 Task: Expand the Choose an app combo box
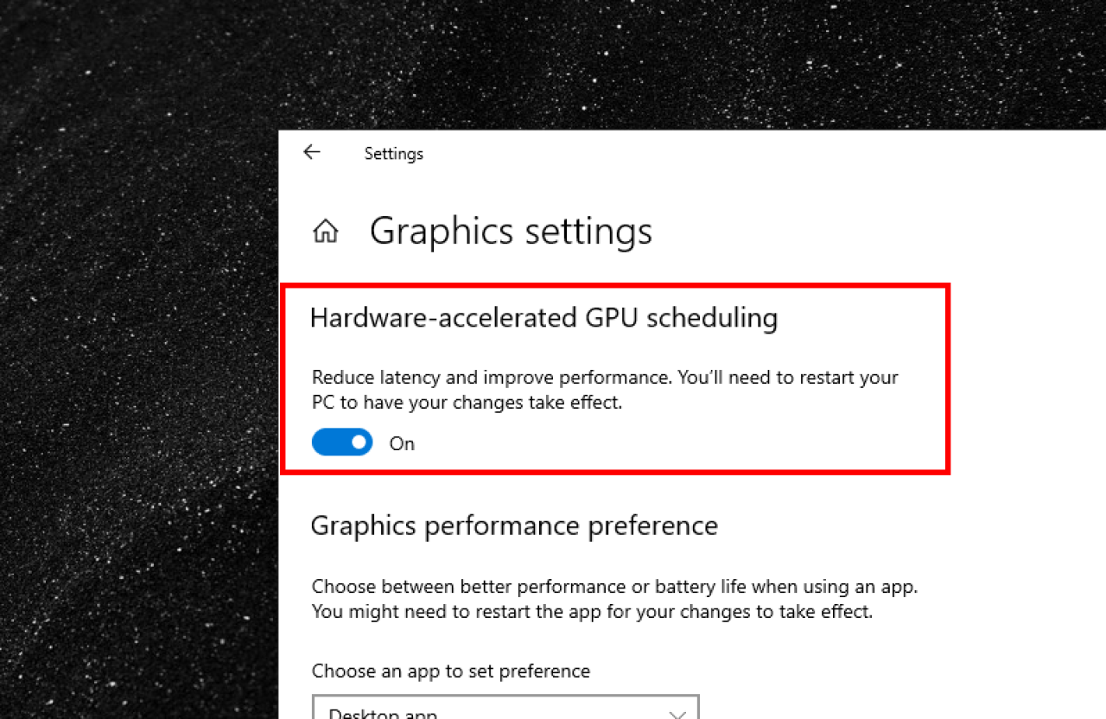[x=505, y=710]
